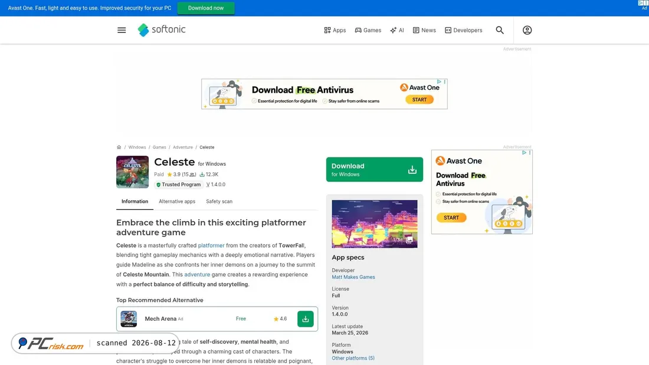Open Windows breadcrumb link

[x=137, y=147]
